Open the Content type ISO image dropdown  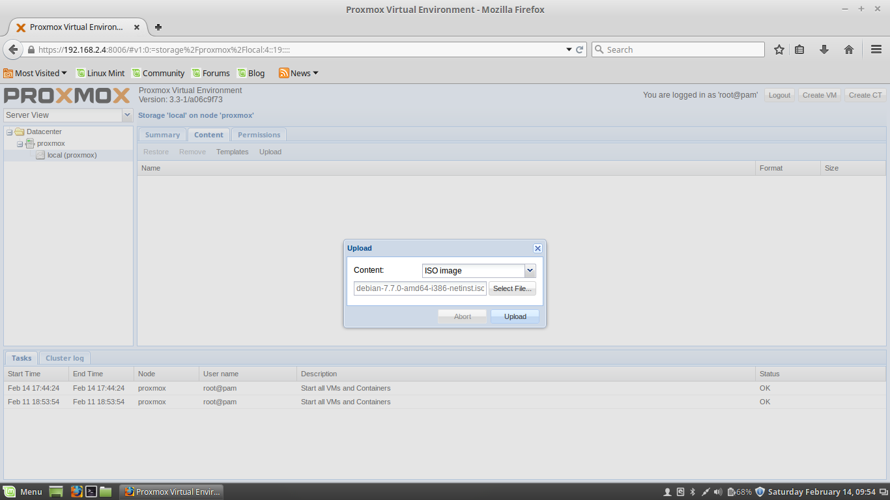[x=530, y=271]
